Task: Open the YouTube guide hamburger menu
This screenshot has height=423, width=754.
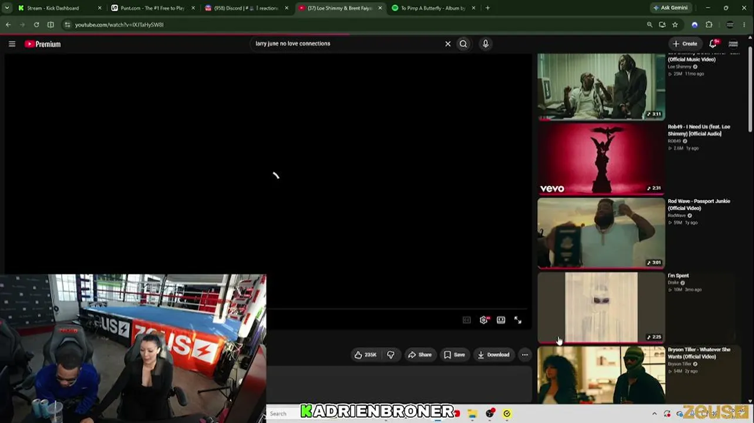Action: click(12, 44)
